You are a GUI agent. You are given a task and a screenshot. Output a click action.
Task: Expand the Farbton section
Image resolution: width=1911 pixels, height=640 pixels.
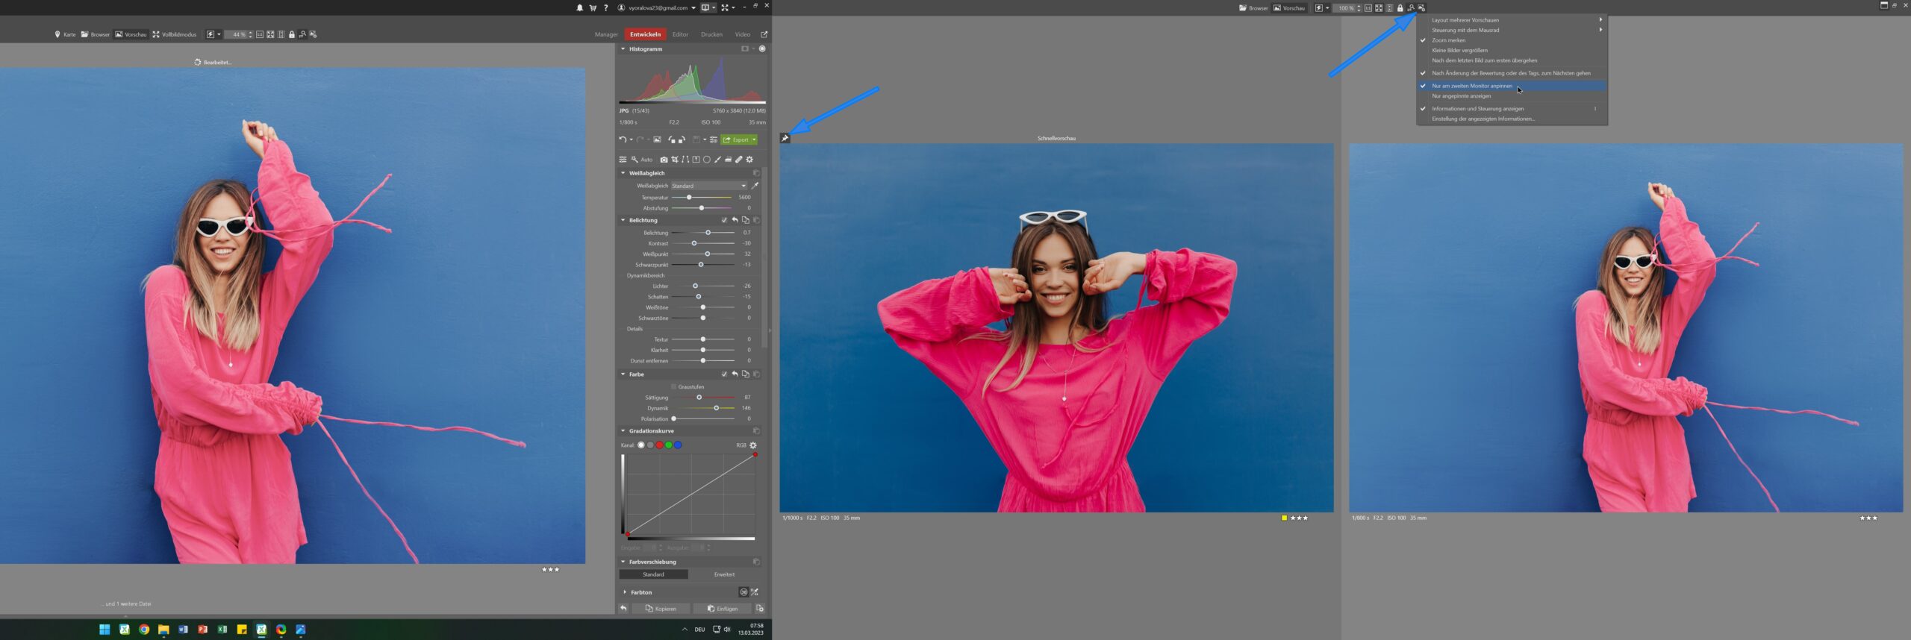pos(625,592)
